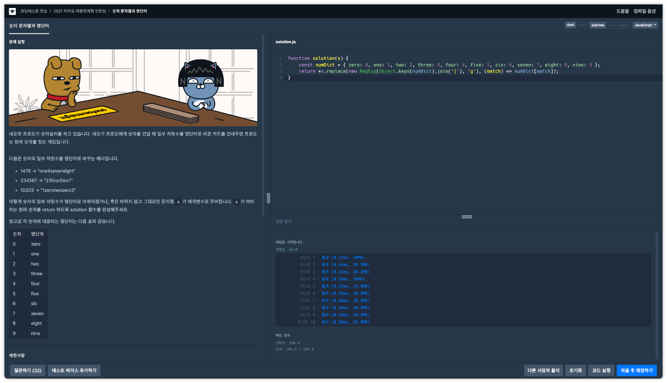Click the 테스트 1 result row
The height and width of the screenshot is (383, 667).
pyautogui.click(x=333, y=258)
